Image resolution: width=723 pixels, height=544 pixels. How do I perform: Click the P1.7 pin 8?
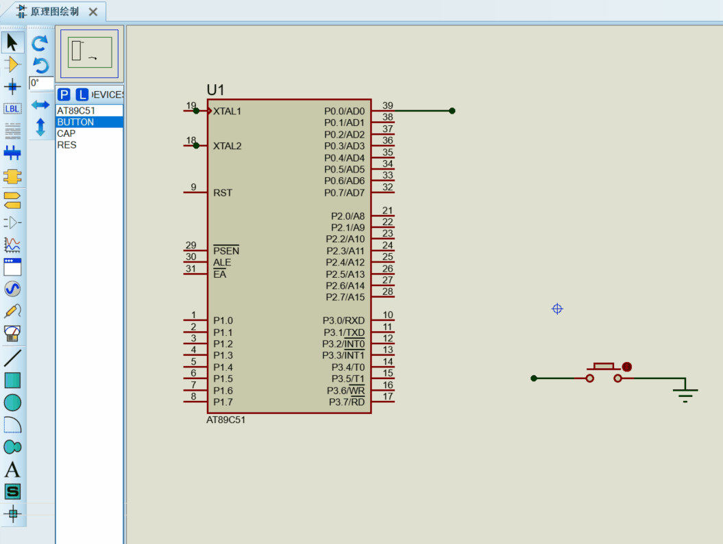point(195,401)
